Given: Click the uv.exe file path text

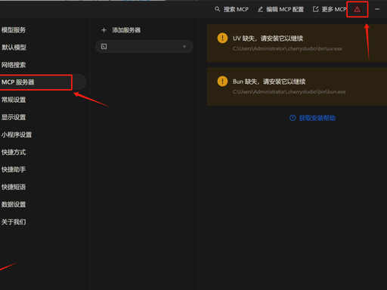Looking at the screenshot, I should pos(287,48).
